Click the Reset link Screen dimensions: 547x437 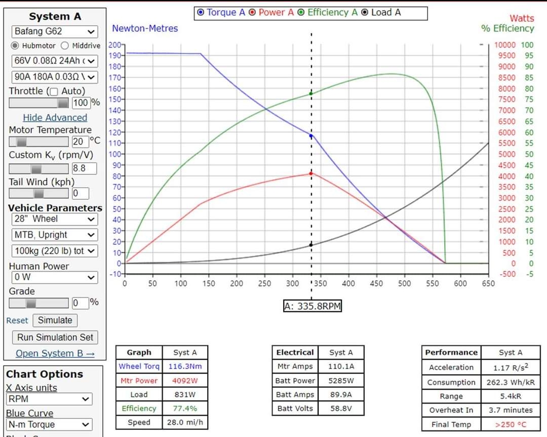click(x=17, y=320)
